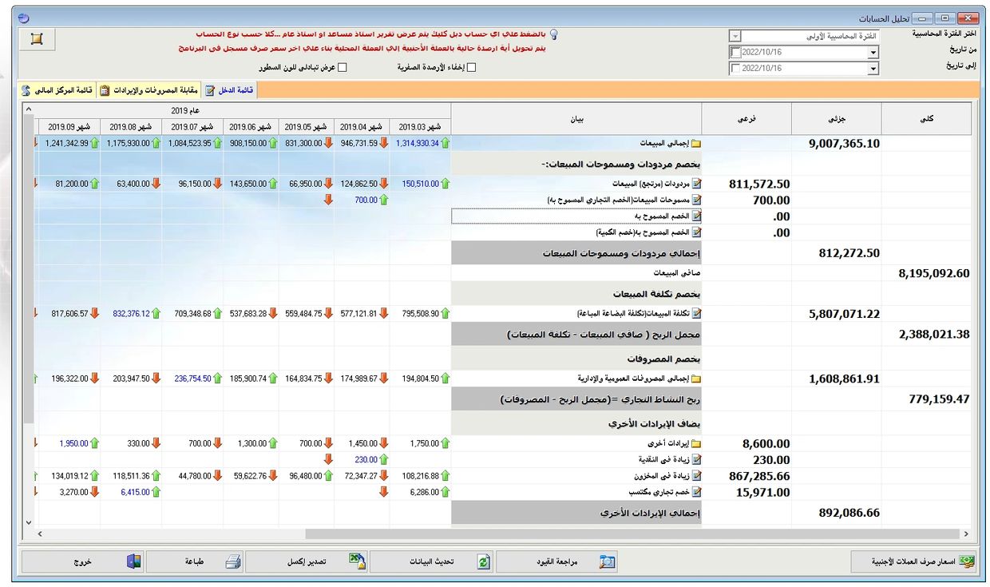Click the خروج exit button
Viewport: 990px width, 587px height.
[82, 561]
